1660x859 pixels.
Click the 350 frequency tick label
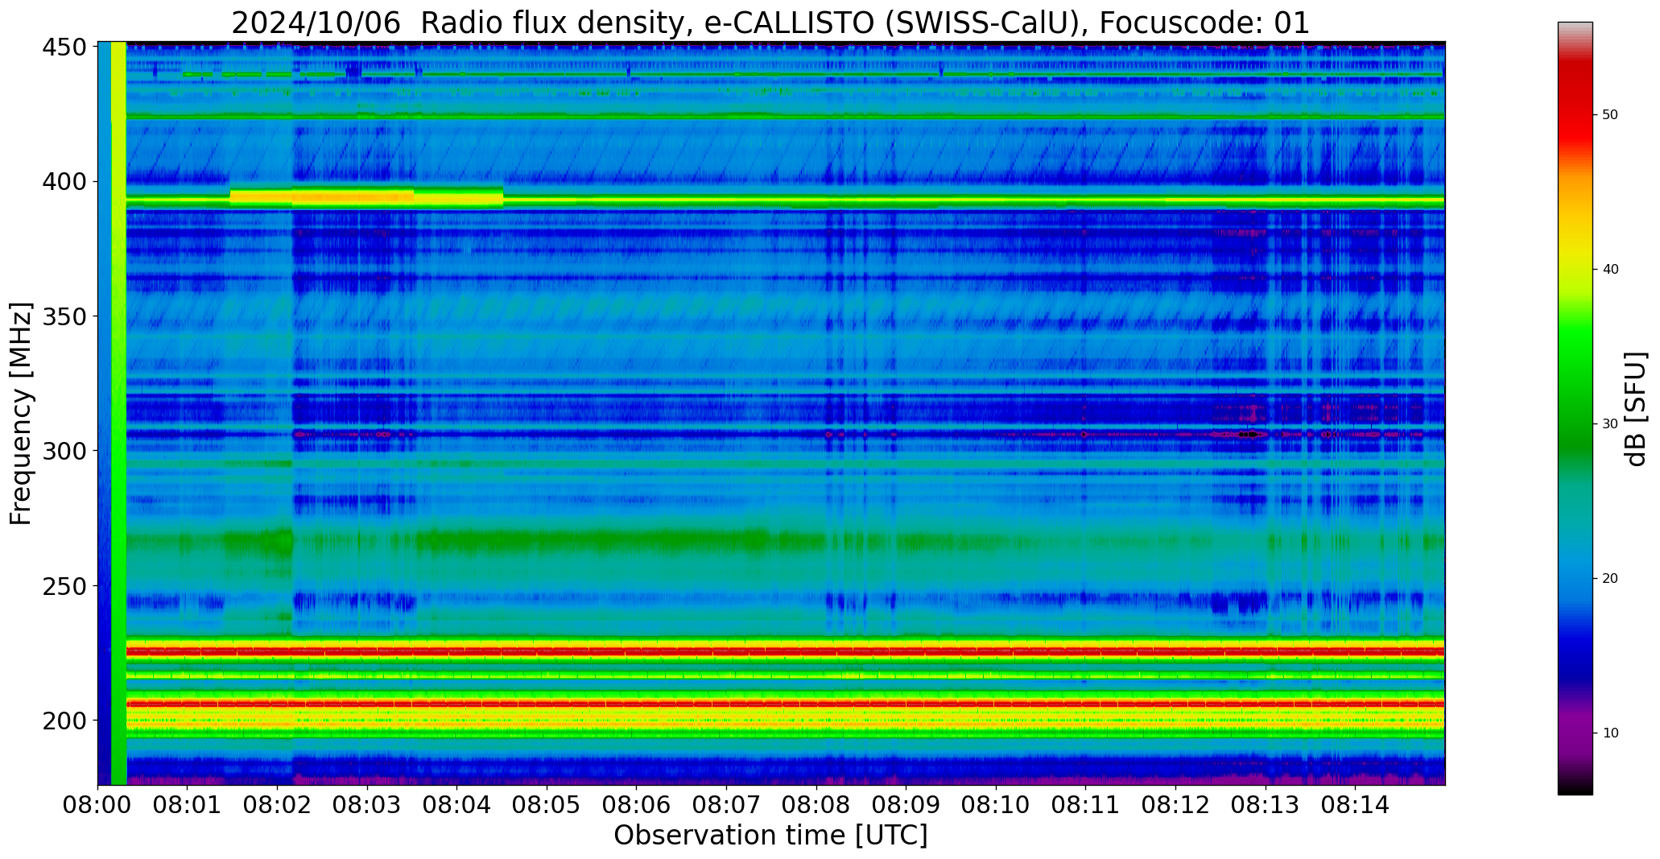pos(64,316)
